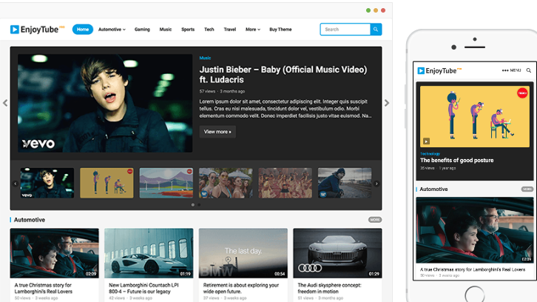The width and height of the screenshot is (537, 302).
Task: Open Justin Bieber Baby video title
Action: tap(283, 74)
